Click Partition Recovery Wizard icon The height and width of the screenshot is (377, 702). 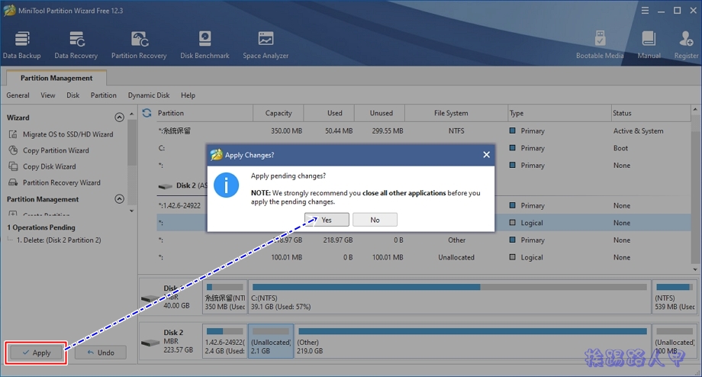coord(14,182)
